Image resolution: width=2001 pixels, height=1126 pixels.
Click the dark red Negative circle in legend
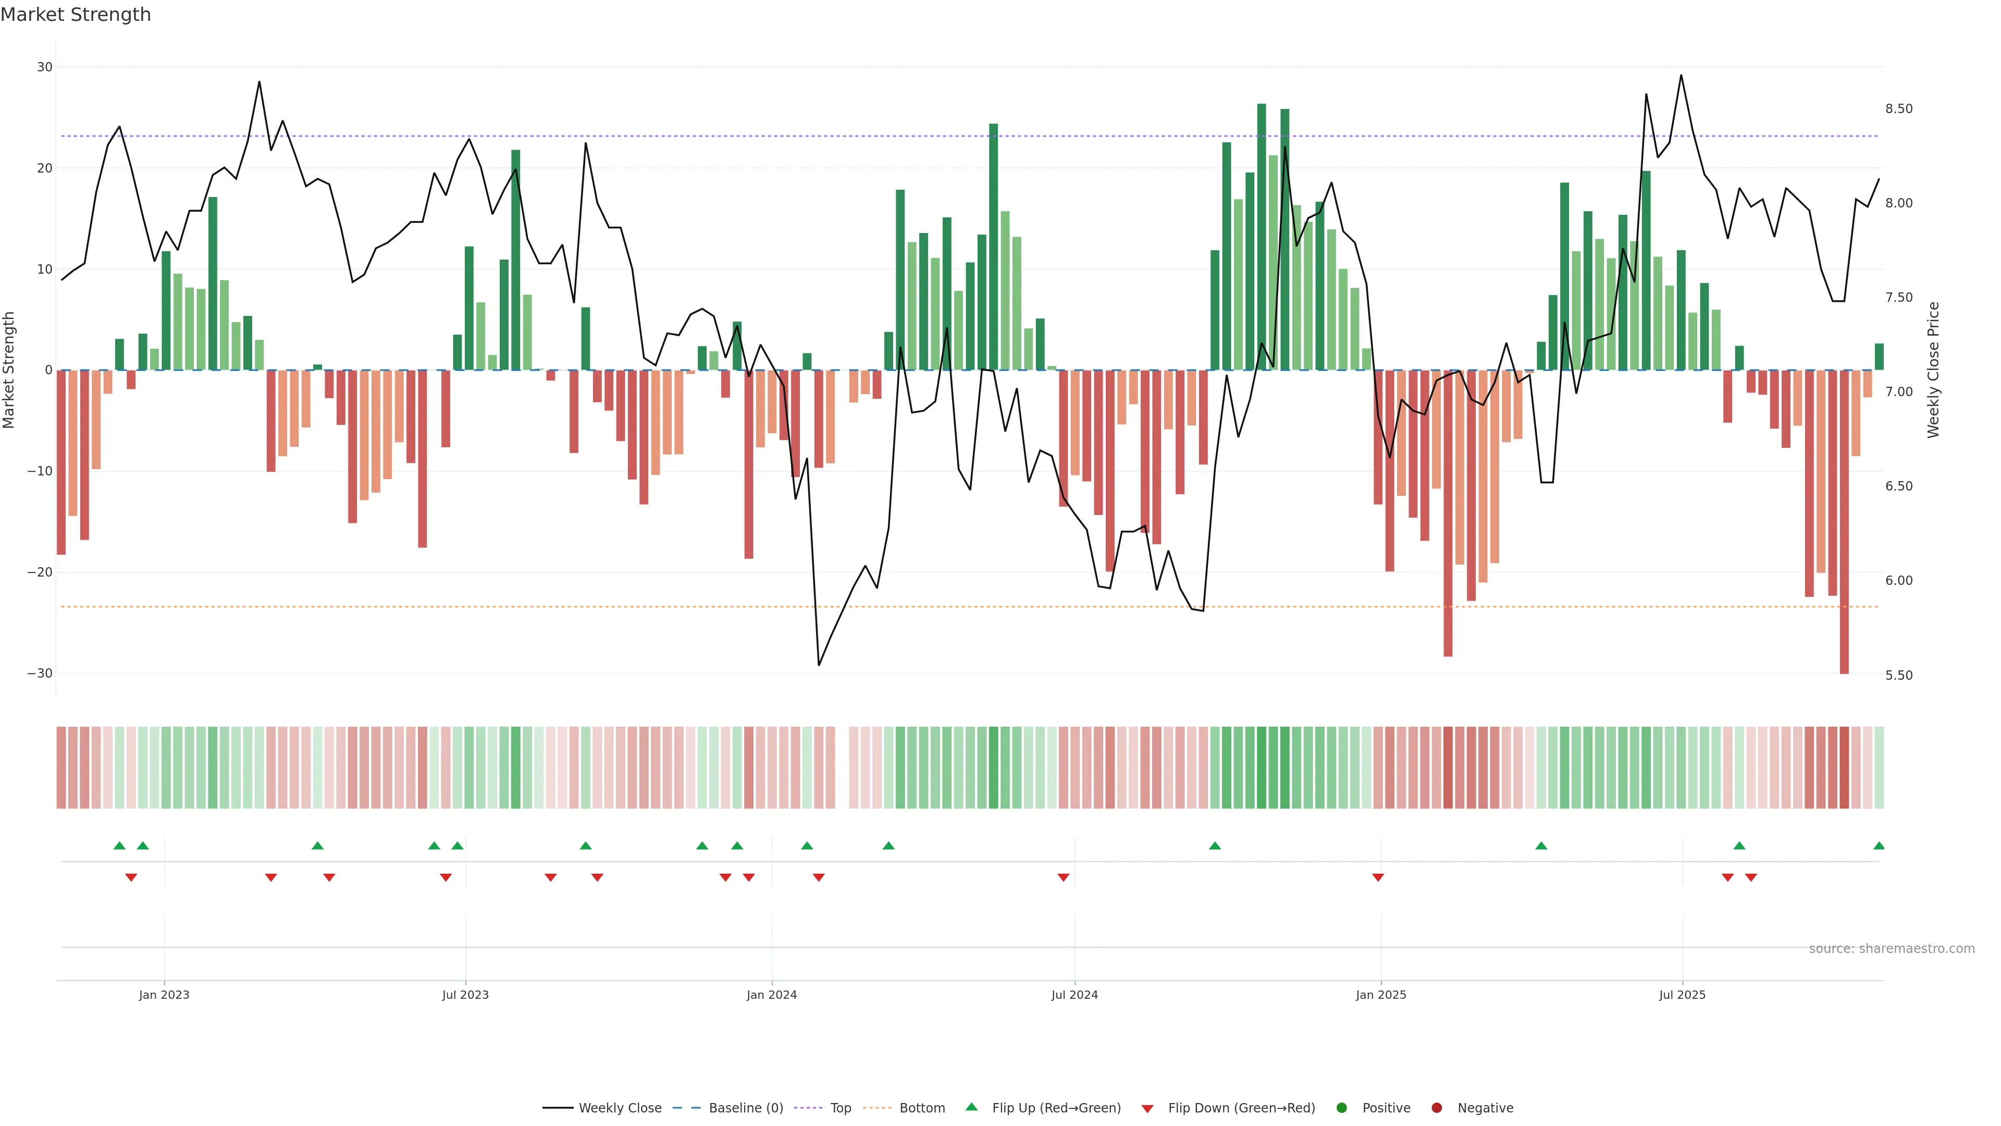[x=1436, y=1108]
